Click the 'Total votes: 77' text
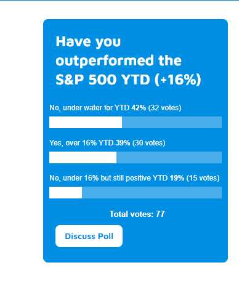Screen dimensions: 239x281 (137, 214)
